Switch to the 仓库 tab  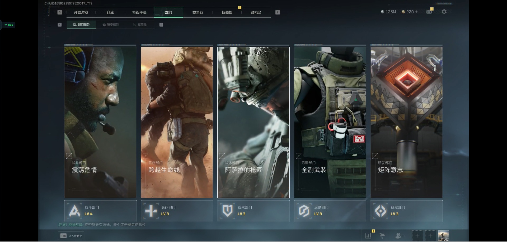tap(110, 12)
